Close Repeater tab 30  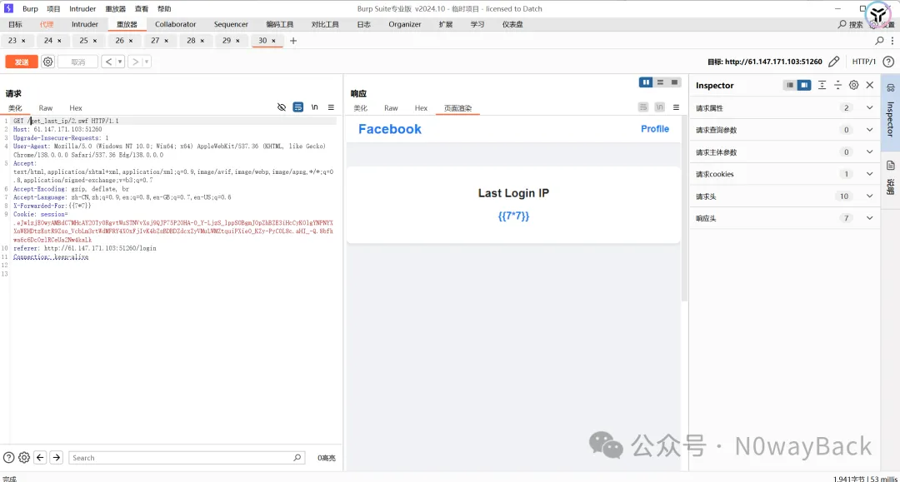[274, 41]
